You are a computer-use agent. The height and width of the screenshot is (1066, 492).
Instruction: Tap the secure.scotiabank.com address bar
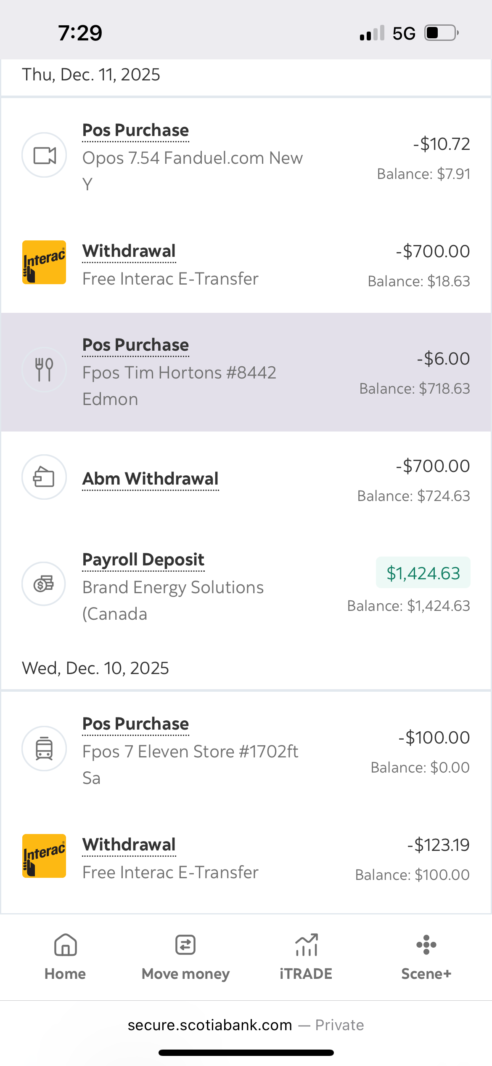[x=246, y=1025]
